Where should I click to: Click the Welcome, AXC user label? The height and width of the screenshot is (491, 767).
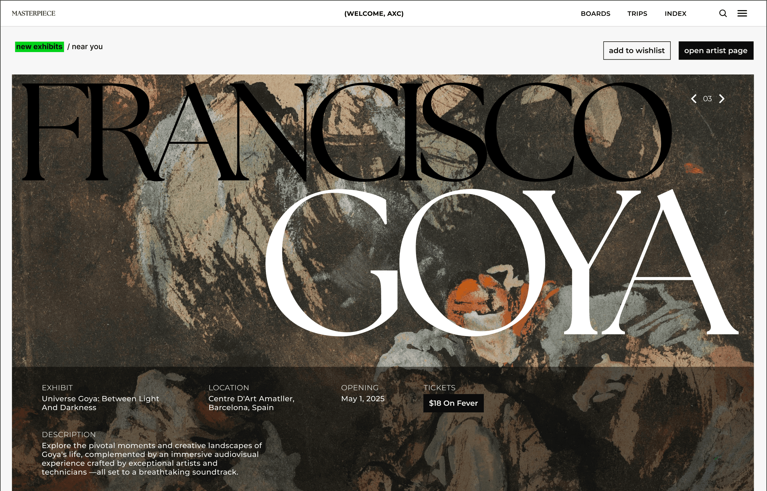pos(374,14)
